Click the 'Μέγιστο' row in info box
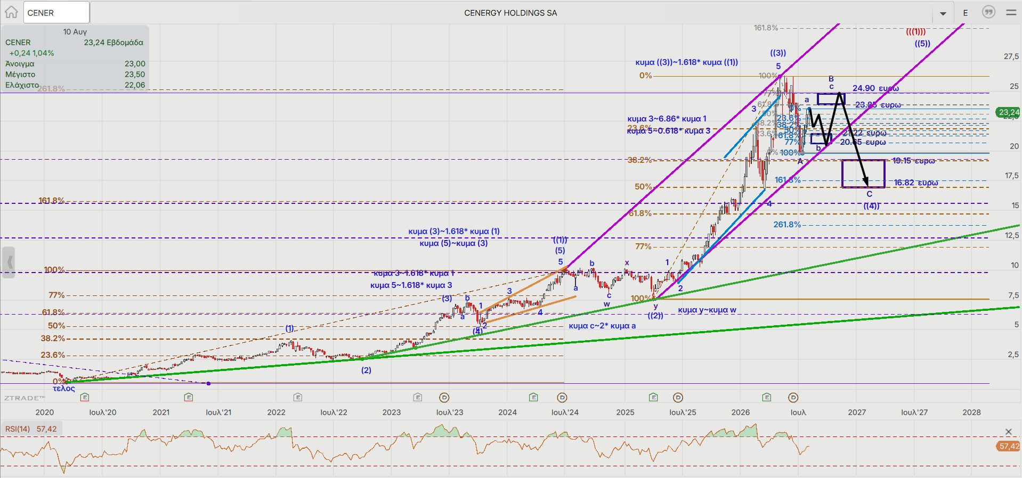Viewport: 1022px width, 478px height. (75, 75)
